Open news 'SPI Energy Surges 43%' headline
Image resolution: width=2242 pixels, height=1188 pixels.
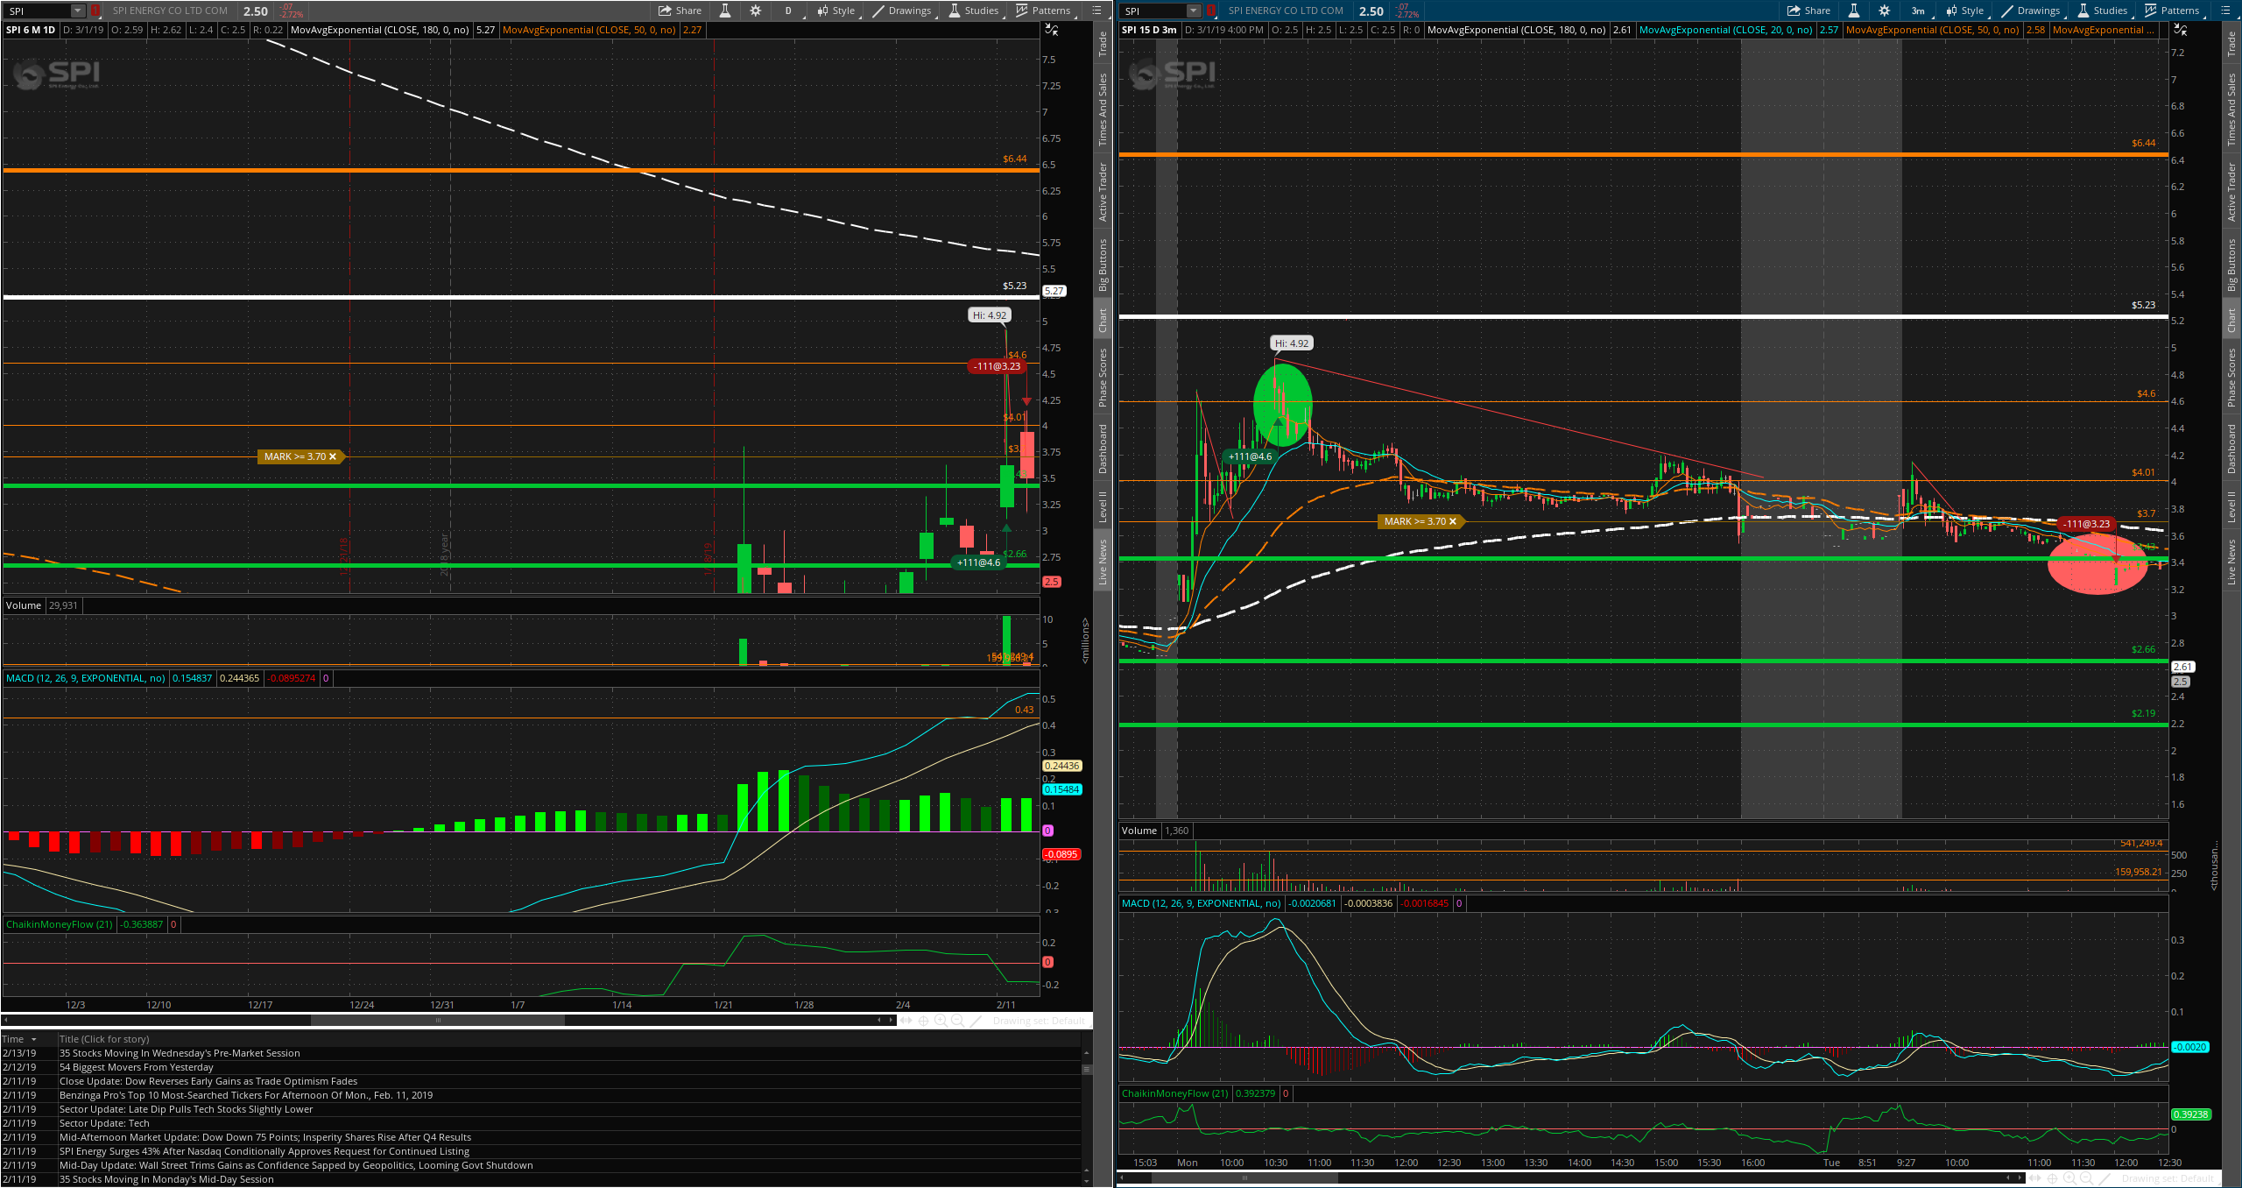pyautogui.click(x=264, y=1151)
